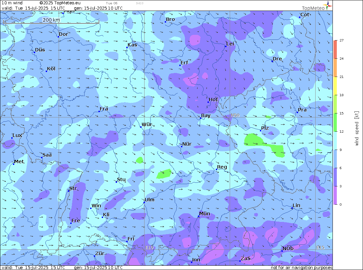Click the 0 kt value on legend
Screen dimensions: 363x270
pos(340,204)
